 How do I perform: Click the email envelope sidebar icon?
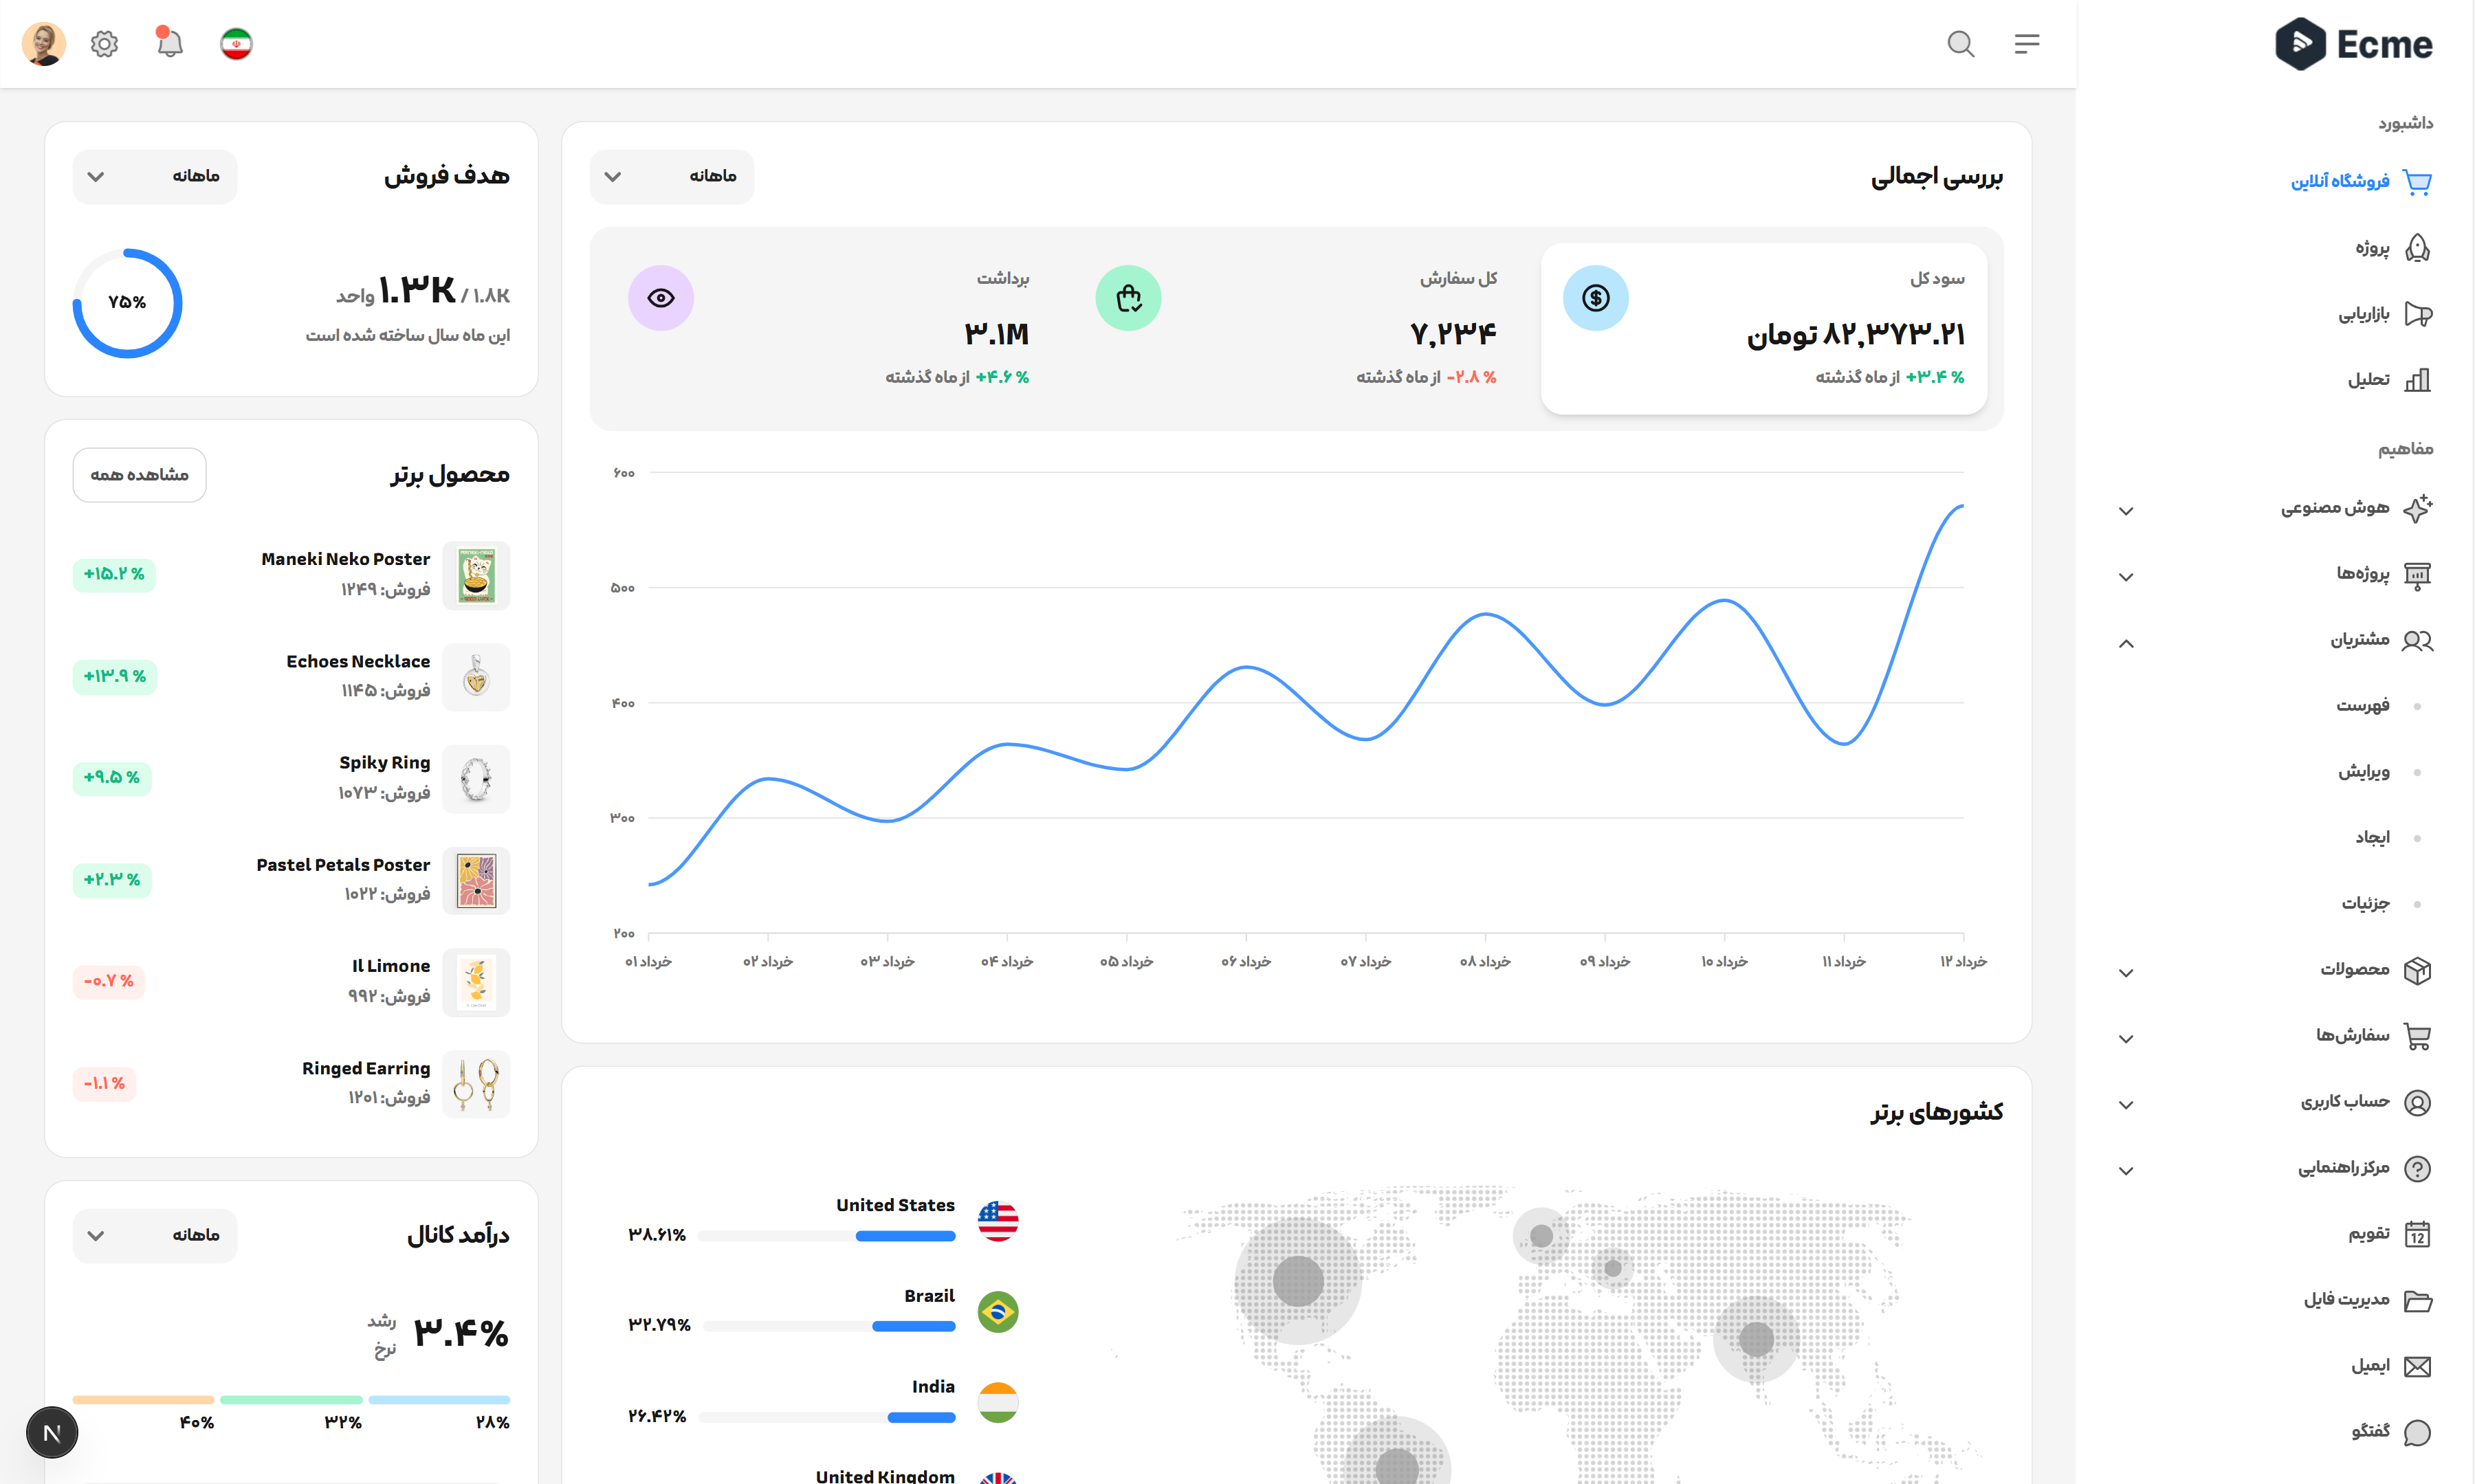click(x=2417, y=1366)
